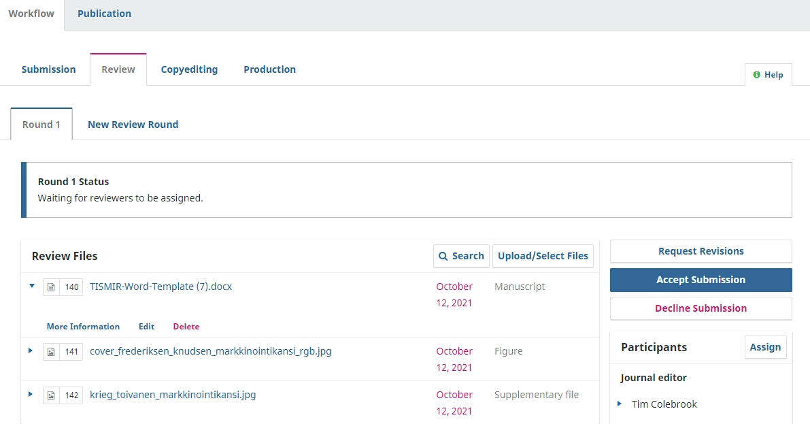The height and width of the screenshot is (424, 810).
Task: Click Request Revisions
Action: coord(701,251)
